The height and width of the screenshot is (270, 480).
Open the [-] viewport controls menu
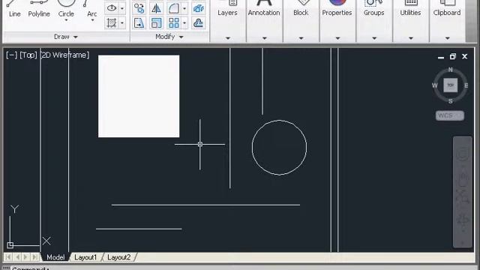point(12,55)
